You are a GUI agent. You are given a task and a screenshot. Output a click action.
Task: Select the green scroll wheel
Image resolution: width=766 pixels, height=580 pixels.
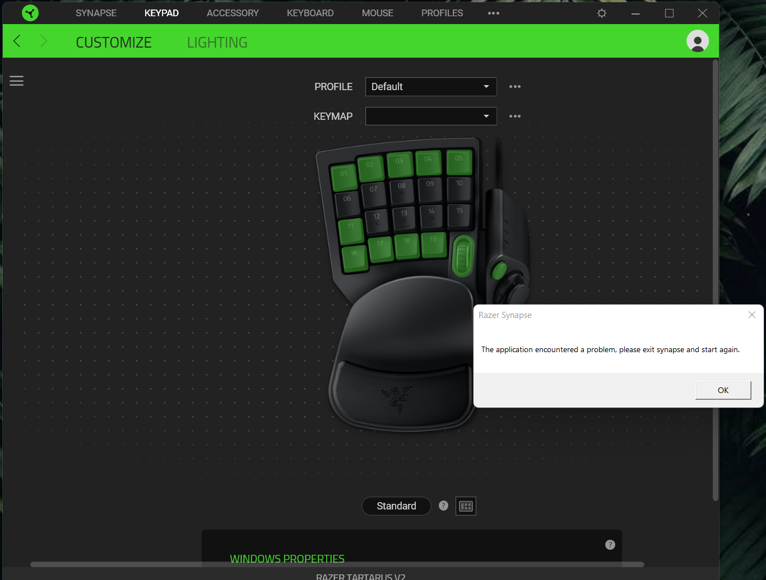pos(463,255)
